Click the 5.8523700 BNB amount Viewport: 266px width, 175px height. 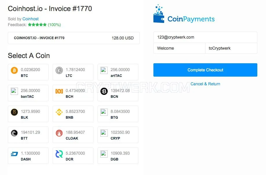[75, 111]
